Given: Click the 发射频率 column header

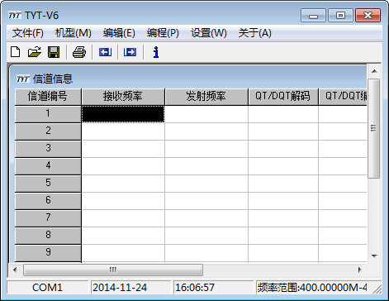Looking at the screenshot, I should pyautogui.click(x=206, y=97).
